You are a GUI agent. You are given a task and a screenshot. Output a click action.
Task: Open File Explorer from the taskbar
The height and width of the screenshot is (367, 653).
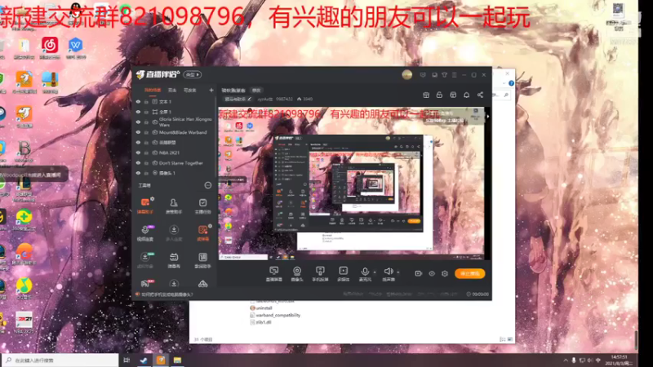pyautogui.click(x=177, y=360)
